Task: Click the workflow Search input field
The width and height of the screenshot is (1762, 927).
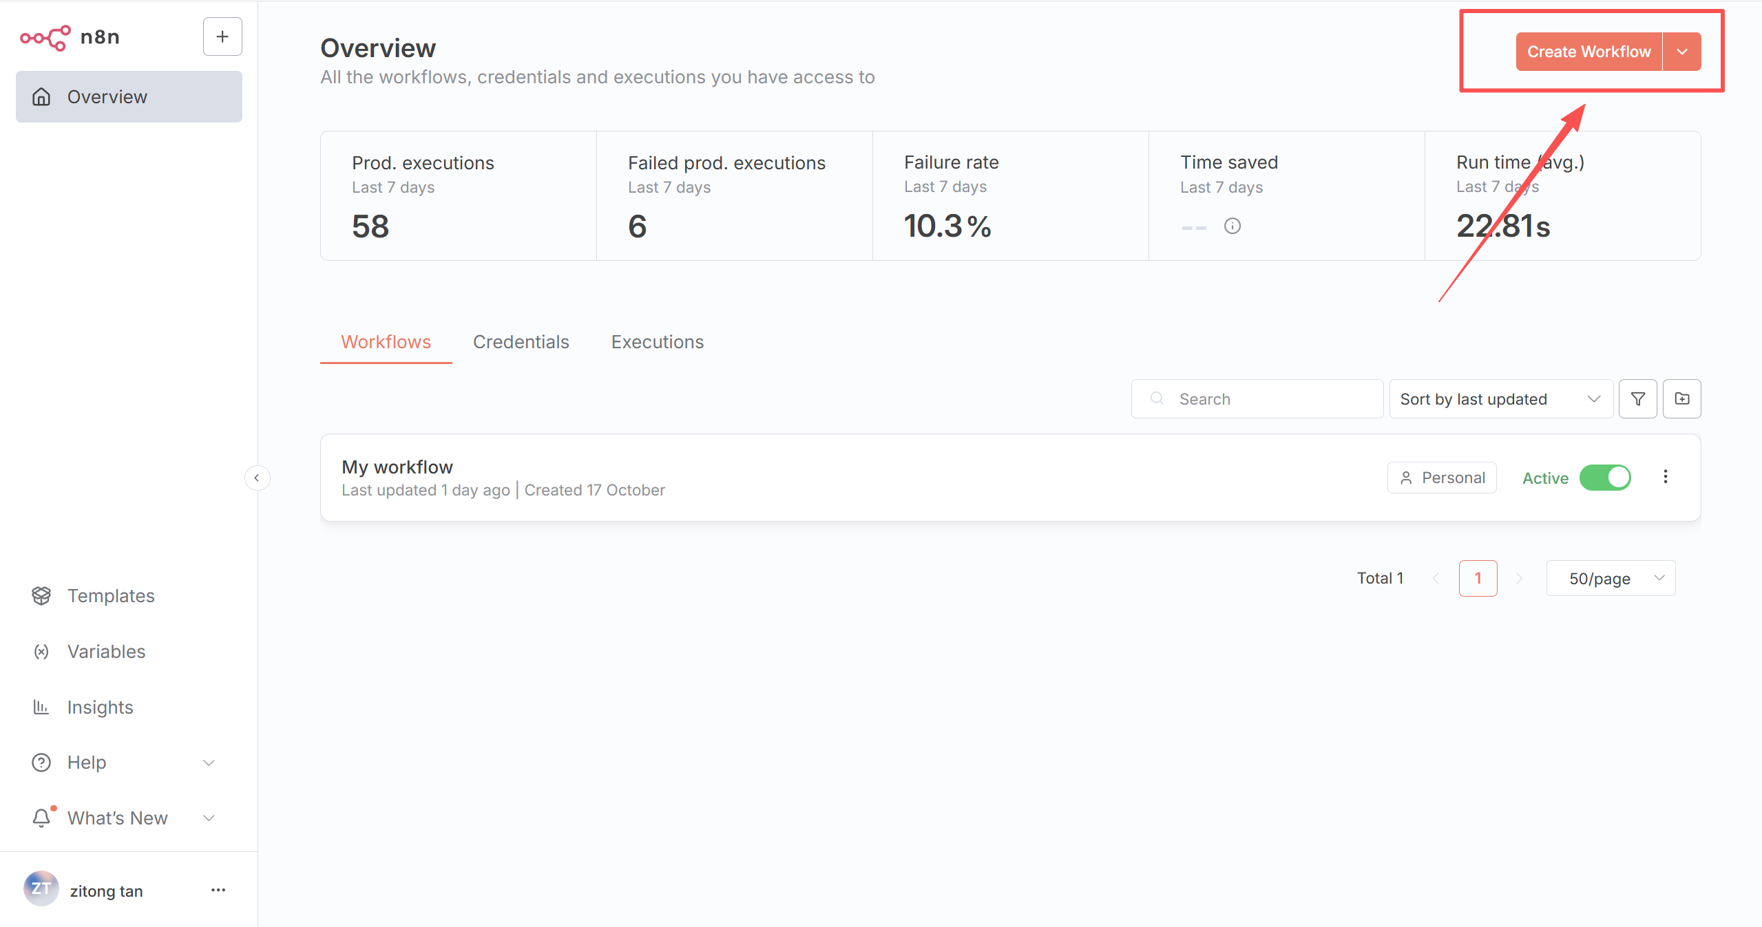Action: [1267, 398]
